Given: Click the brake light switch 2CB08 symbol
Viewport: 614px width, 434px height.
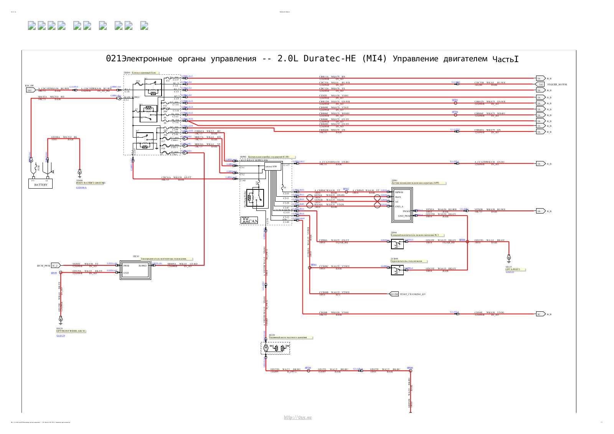Looking at the screenshot, I should tap(397, 270).
